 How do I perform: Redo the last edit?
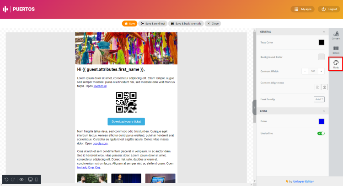[13, 180]
